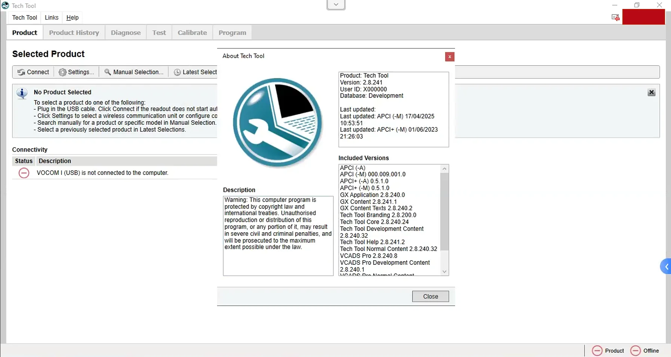Select 'VCADS Pro 2.8.240.8' entry
Image resolution: width=671 pixels, height=357 pixels.
pyautogui.click(x=369, y=256)
